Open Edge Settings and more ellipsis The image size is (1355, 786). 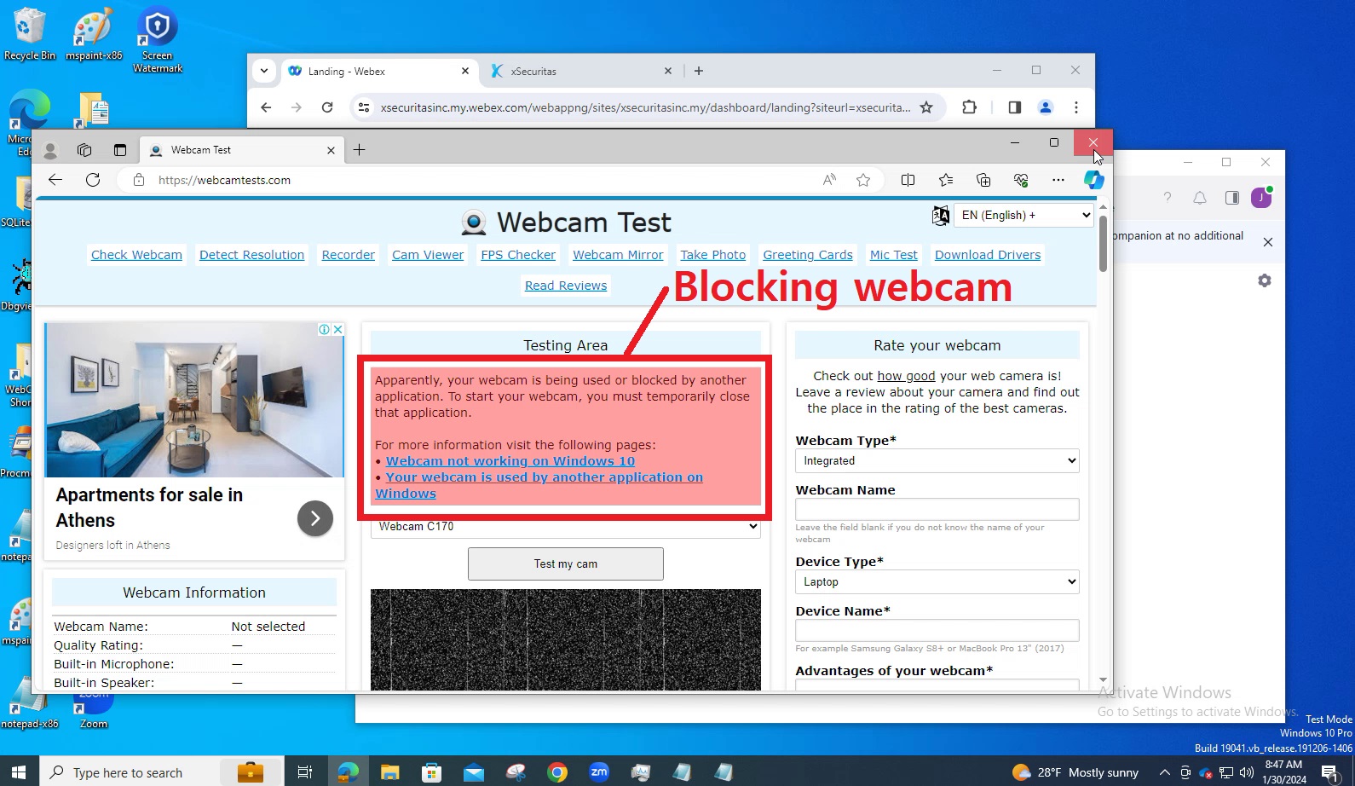(1058, 180)
